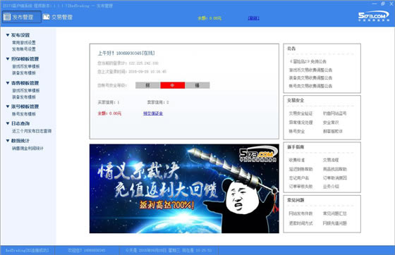Open the 发布管理 tab
395x255 pixels.
tap(22, 17)
